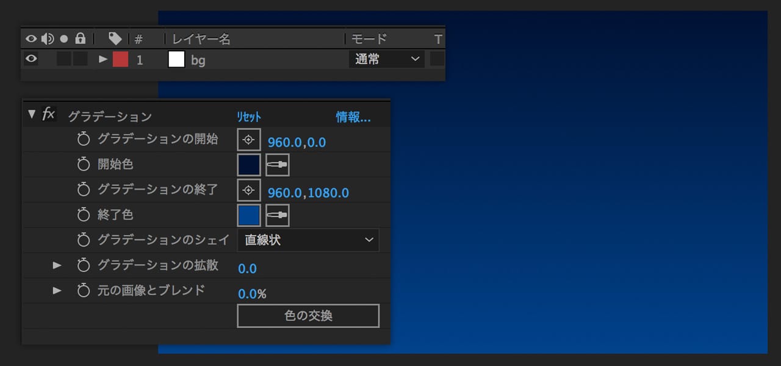Click crosshair point picker for gradient start
Image resolution: width=781 pixels, height=366 pixels.
click(x=248, y=140)
